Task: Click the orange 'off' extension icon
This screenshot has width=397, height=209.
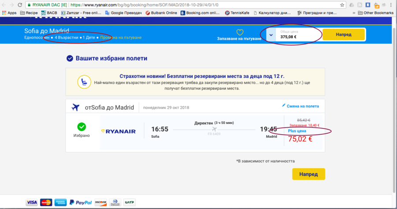Action: pos(376,5)
